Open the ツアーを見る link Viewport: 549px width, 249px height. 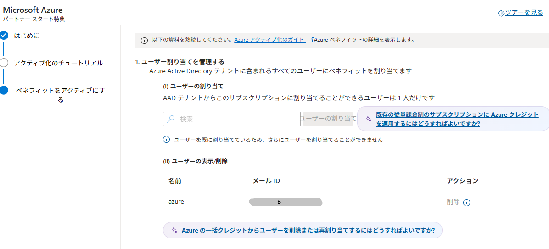(524, 12)
